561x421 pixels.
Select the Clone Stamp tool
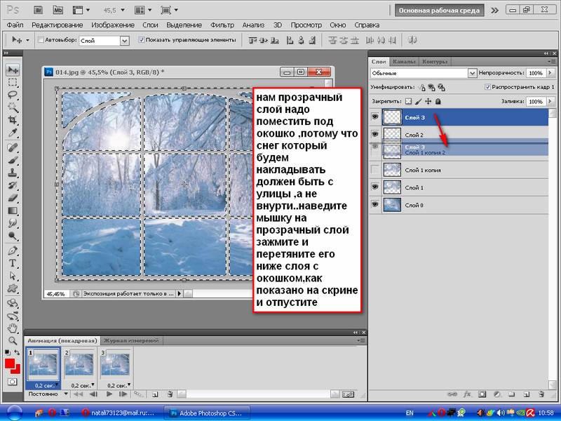click(13, 173)
